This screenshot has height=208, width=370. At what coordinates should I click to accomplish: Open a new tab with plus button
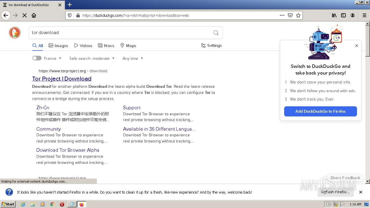pos(70,5)
